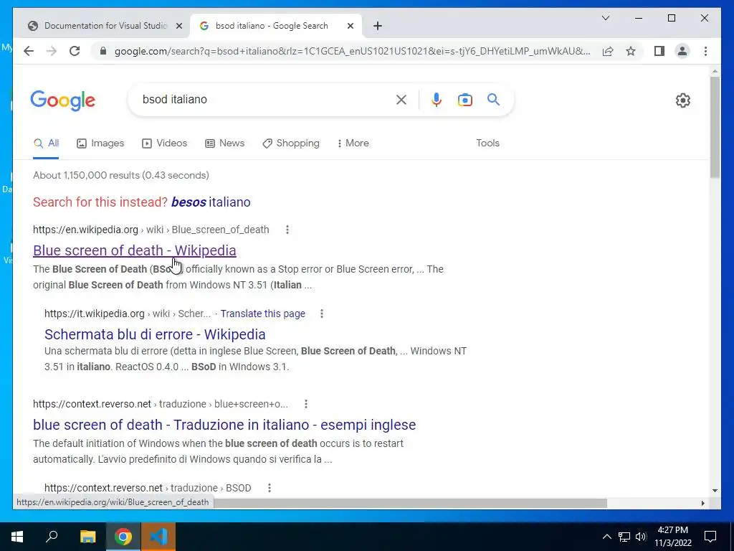Open the Google logo homepage link
This screenshot has width=734, height=551.
tap(63, 100)
